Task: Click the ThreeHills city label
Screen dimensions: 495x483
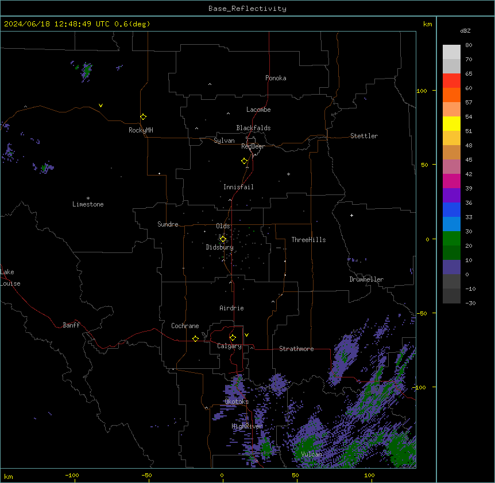Action: 308,240
